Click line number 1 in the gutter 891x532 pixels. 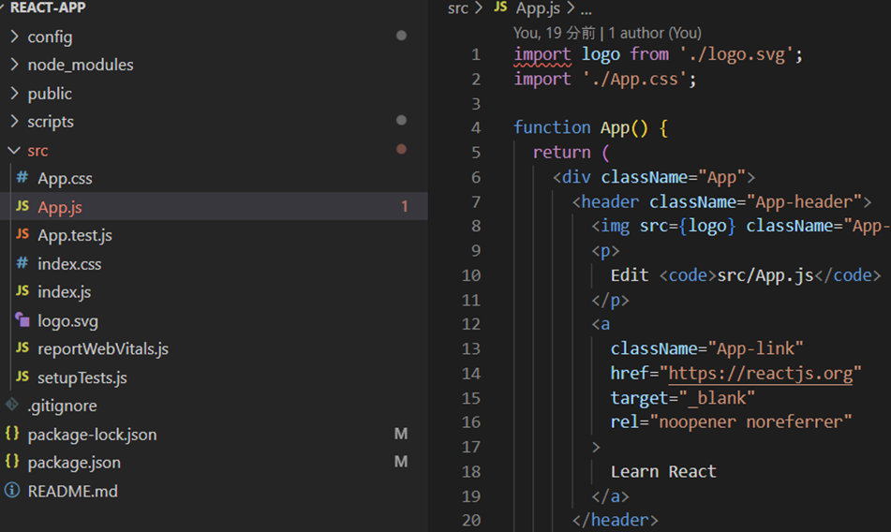click(476, 54)
